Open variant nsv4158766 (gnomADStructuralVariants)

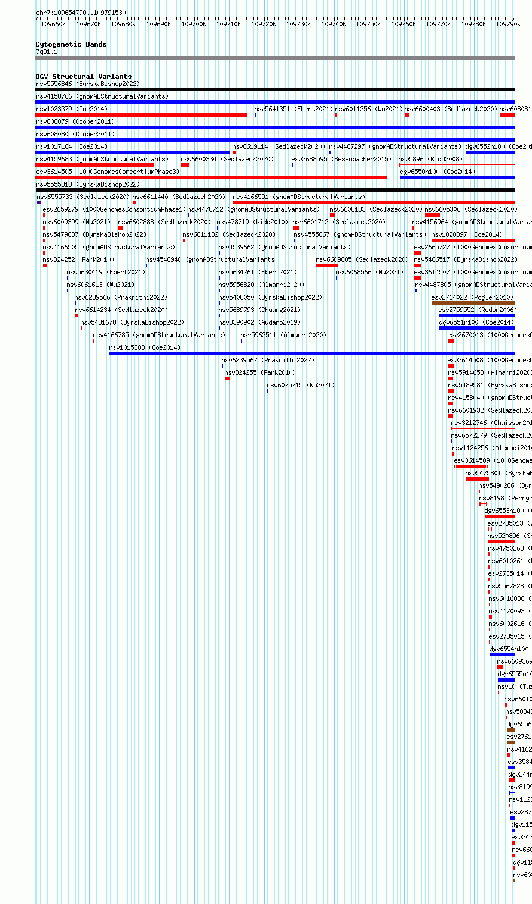[x=102, y=96]
